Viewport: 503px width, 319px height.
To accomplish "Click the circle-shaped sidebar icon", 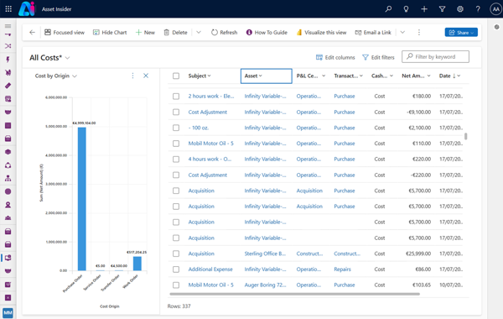I will point(8,191).
